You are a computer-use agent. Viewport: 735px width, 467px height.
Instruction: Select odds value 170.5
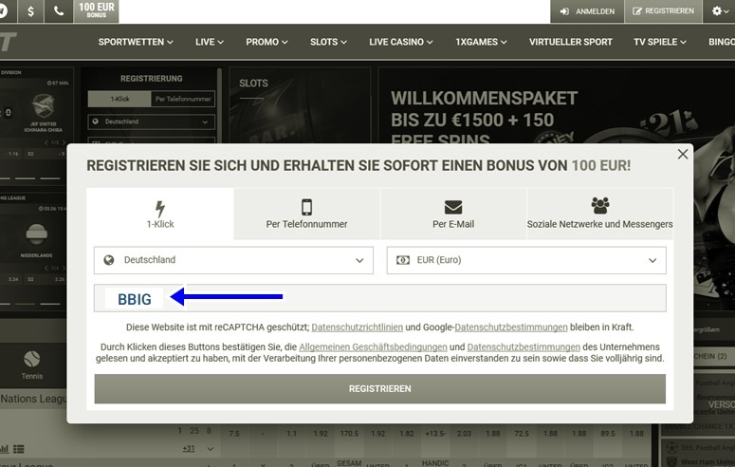349,434
